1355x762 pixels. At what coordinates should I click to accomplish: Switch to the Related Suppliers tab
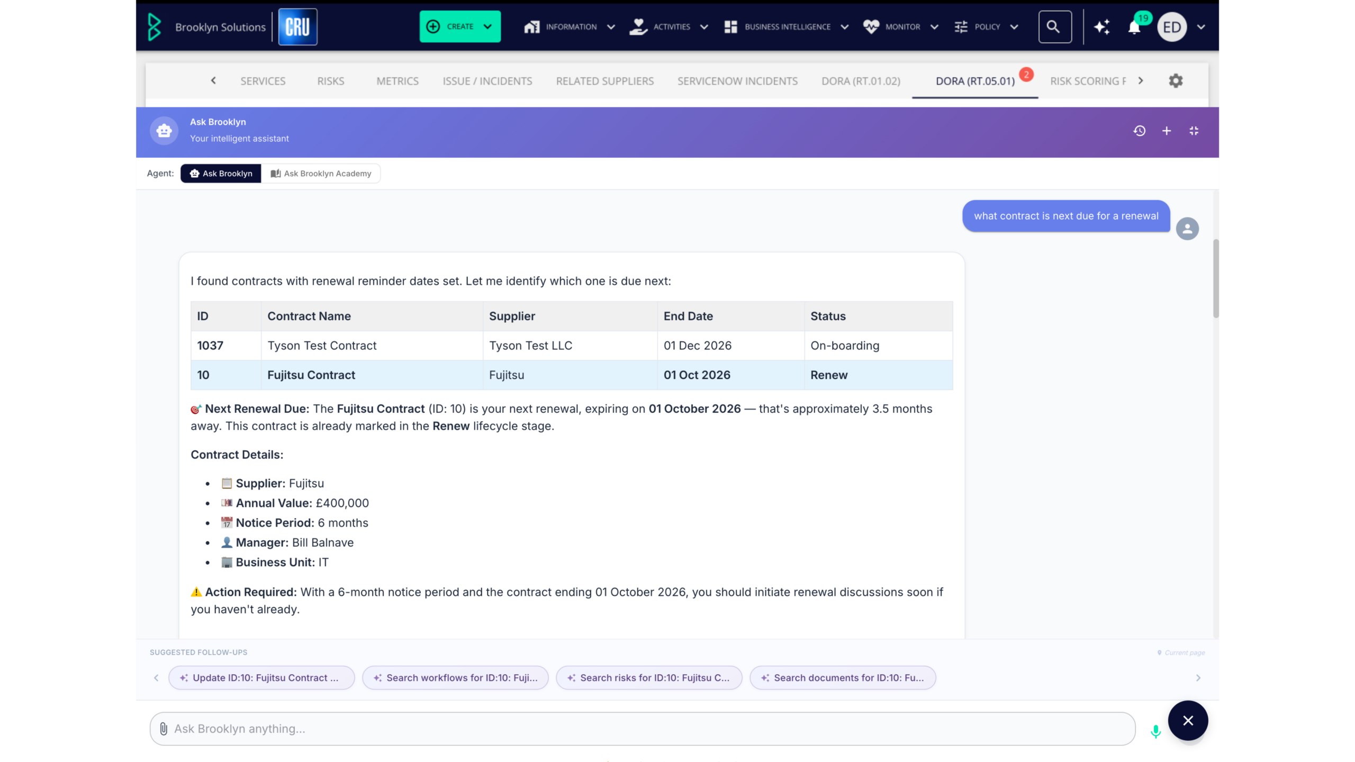pos(605,81)
